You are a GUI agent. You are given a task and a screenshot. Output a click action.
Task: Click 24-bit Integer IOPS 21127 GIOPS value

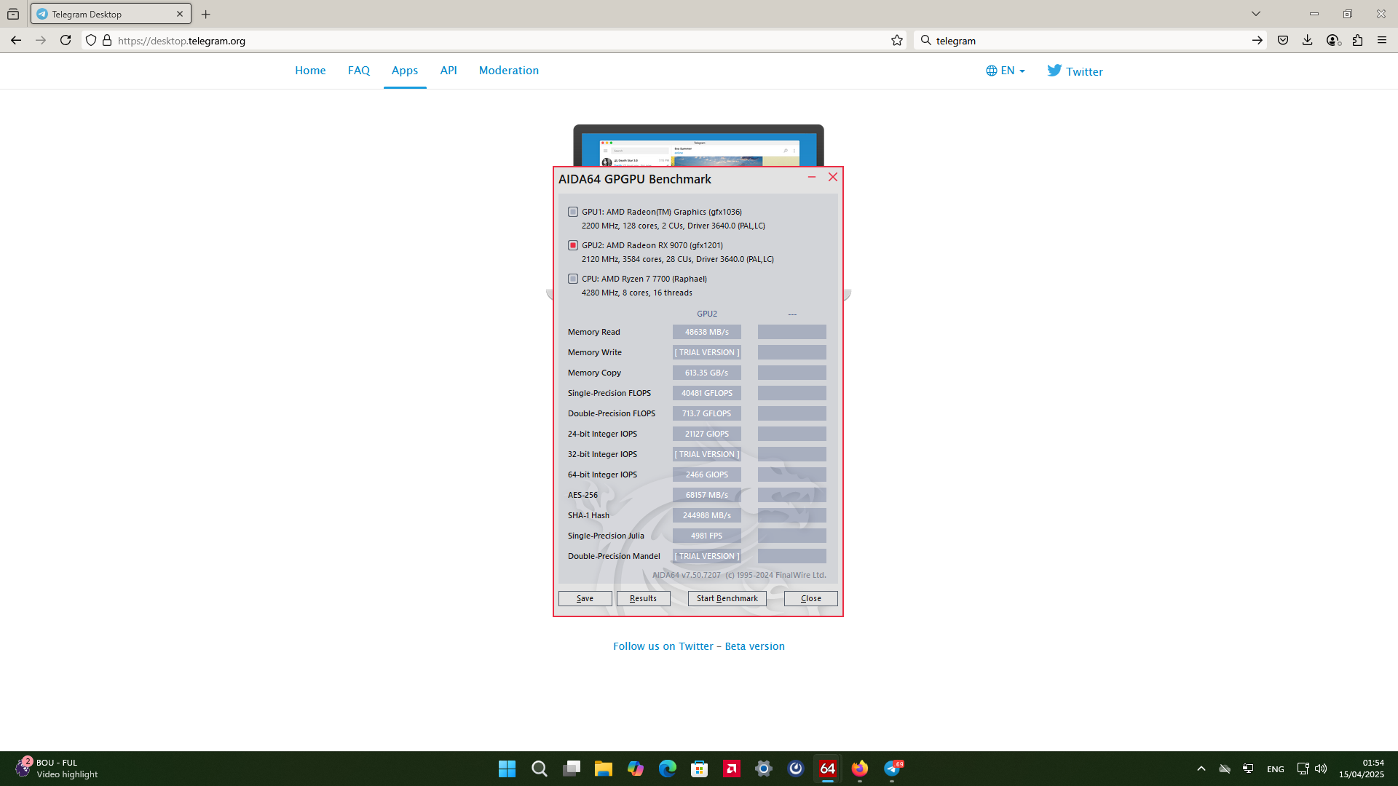click(706, 434)
